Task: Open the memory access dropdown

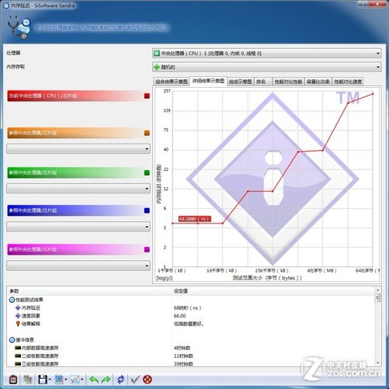Action: [266, 67]
